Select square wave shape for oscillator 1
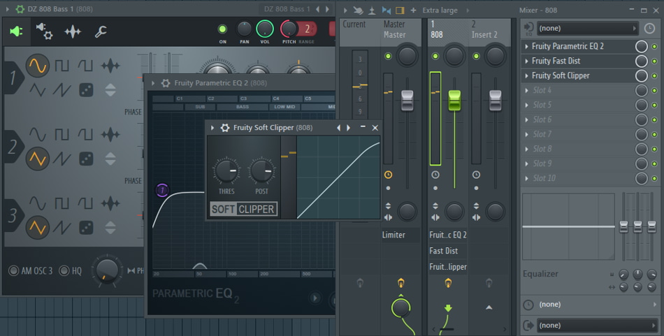The image size is (664, 336). [62, 66]
